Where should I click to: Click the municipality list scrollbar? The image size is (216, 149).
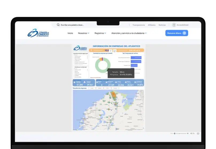(87, 70)
